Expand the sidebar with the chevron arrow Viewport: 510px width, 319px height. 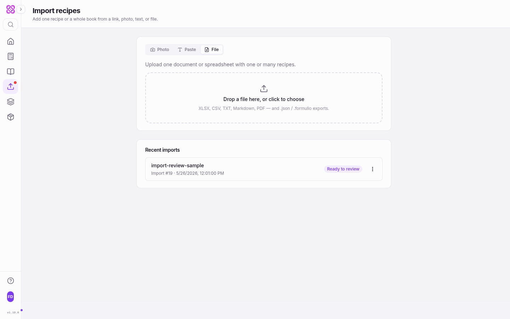tap(21, 9)
